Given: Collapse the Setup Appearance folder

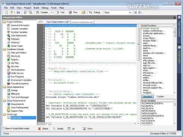Looking at the screenshot, I should pyautogui.click(x=4, y=87).
